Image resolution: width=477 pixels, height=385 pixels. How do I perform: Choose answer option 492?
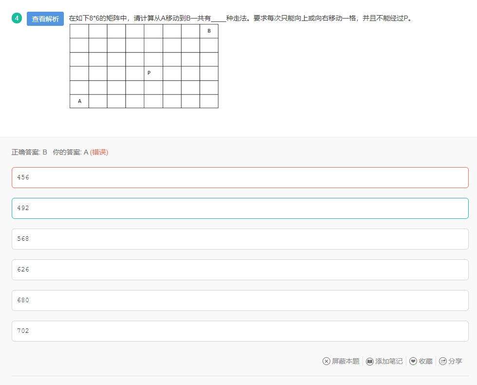[x=240, y=208]
